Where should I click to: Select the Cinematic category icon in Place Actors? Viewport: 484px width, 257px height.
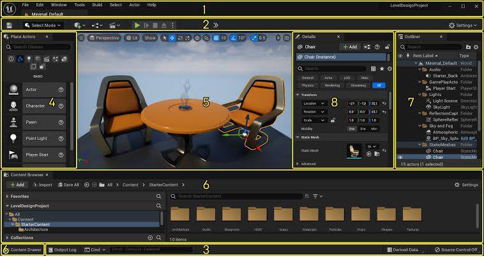pyautogui.click(x=47, y=59)
